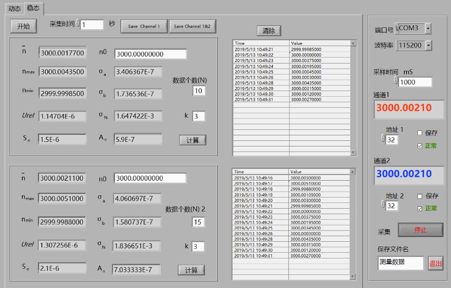The height and width of the screenshot is (288, 451).
Task: Click the 数据个数(N) 2 field showing 15
Action: (198, 222)
